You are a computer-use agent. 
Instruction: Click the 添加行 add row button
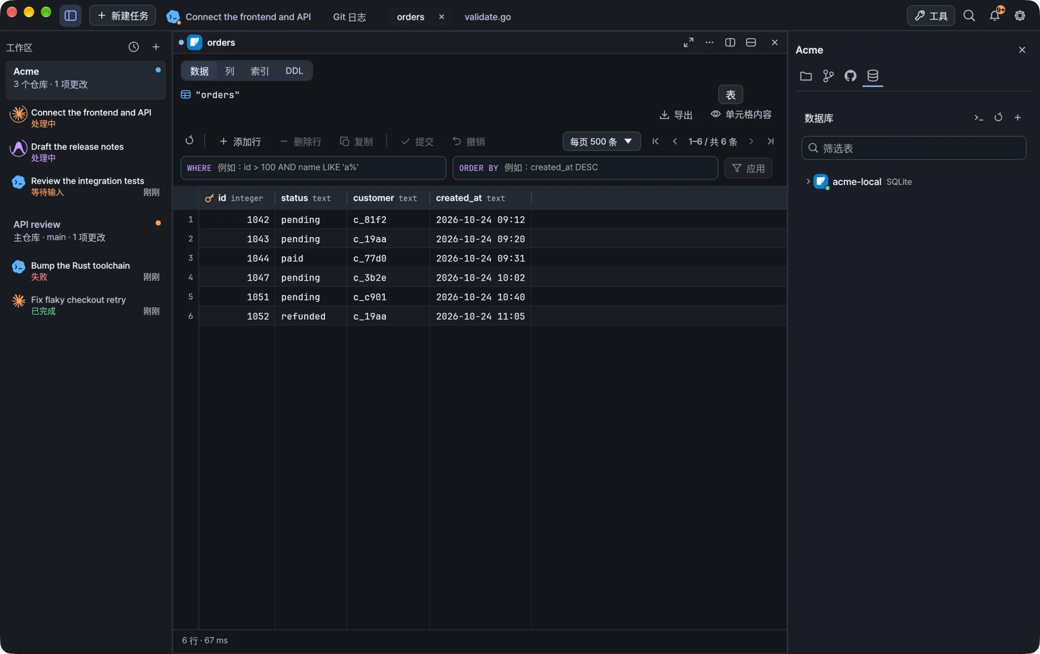[x=240, y=141]
